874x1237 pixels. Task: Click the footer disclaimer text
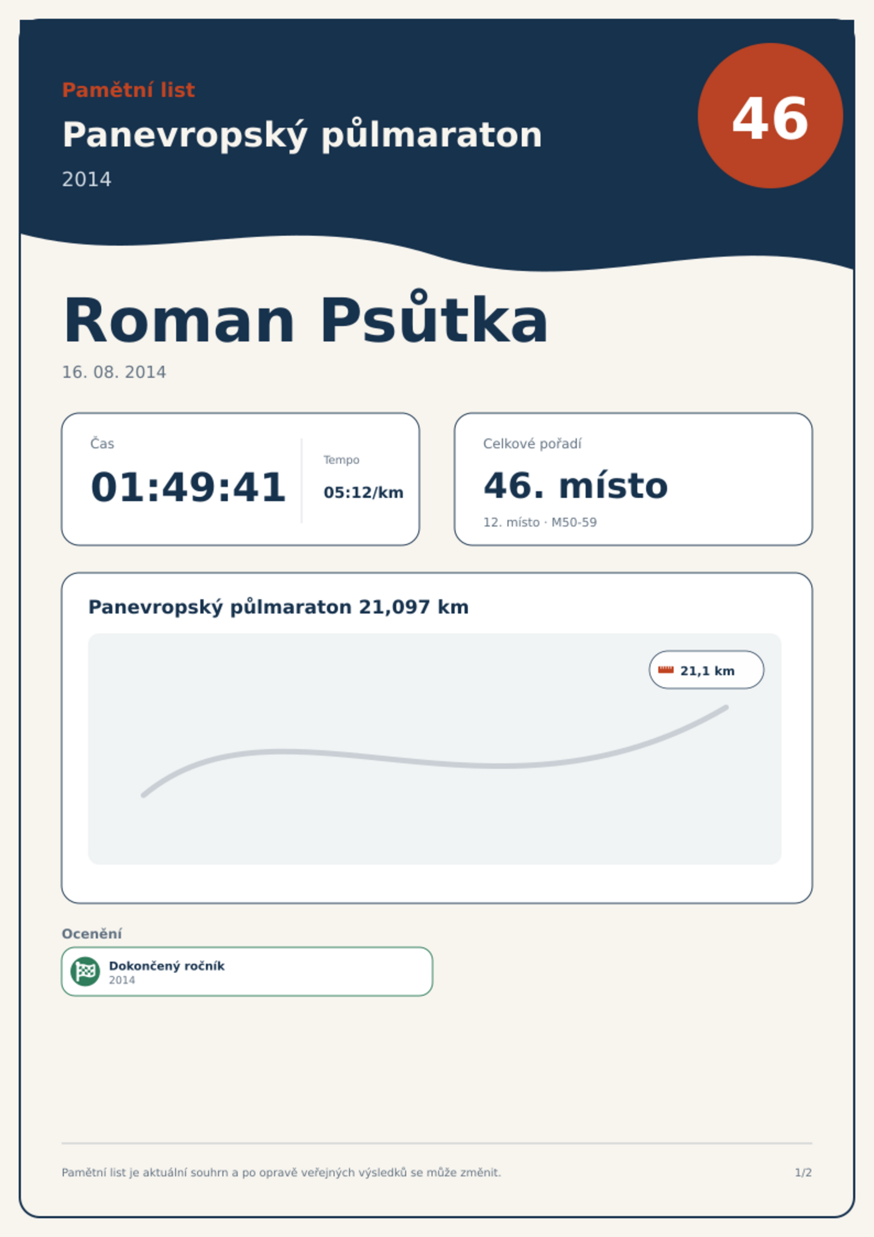tap(281, 1173)
